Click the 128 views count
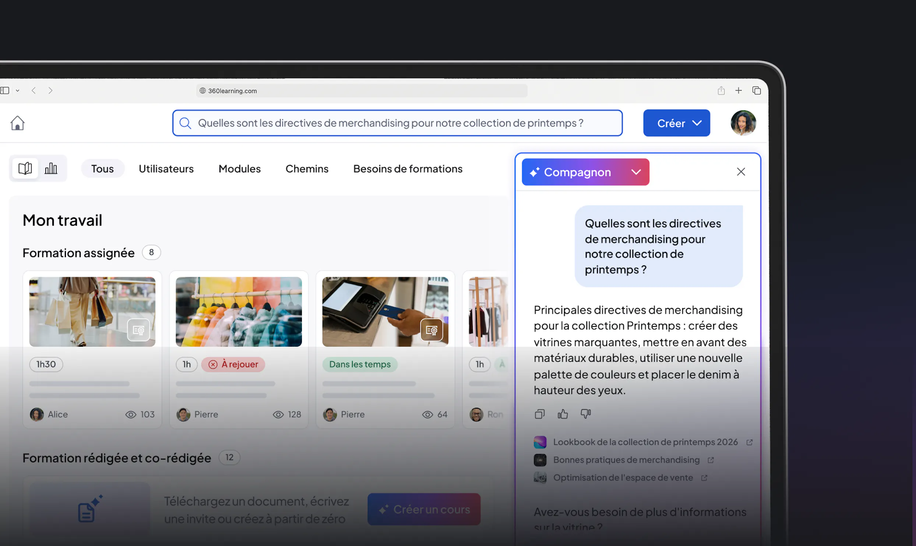The width and height of the screenshot is (916, 546). click(x=294, y=415)
